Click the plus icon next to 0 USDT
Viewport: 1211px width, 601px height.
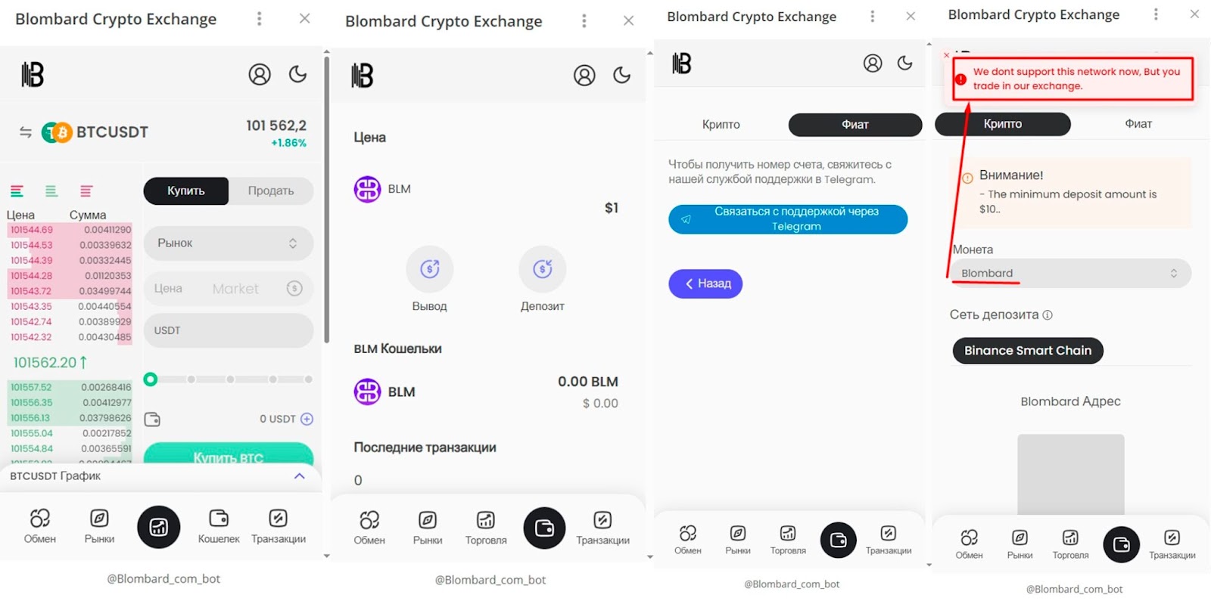pyautogui.click(x=307, y=419)
